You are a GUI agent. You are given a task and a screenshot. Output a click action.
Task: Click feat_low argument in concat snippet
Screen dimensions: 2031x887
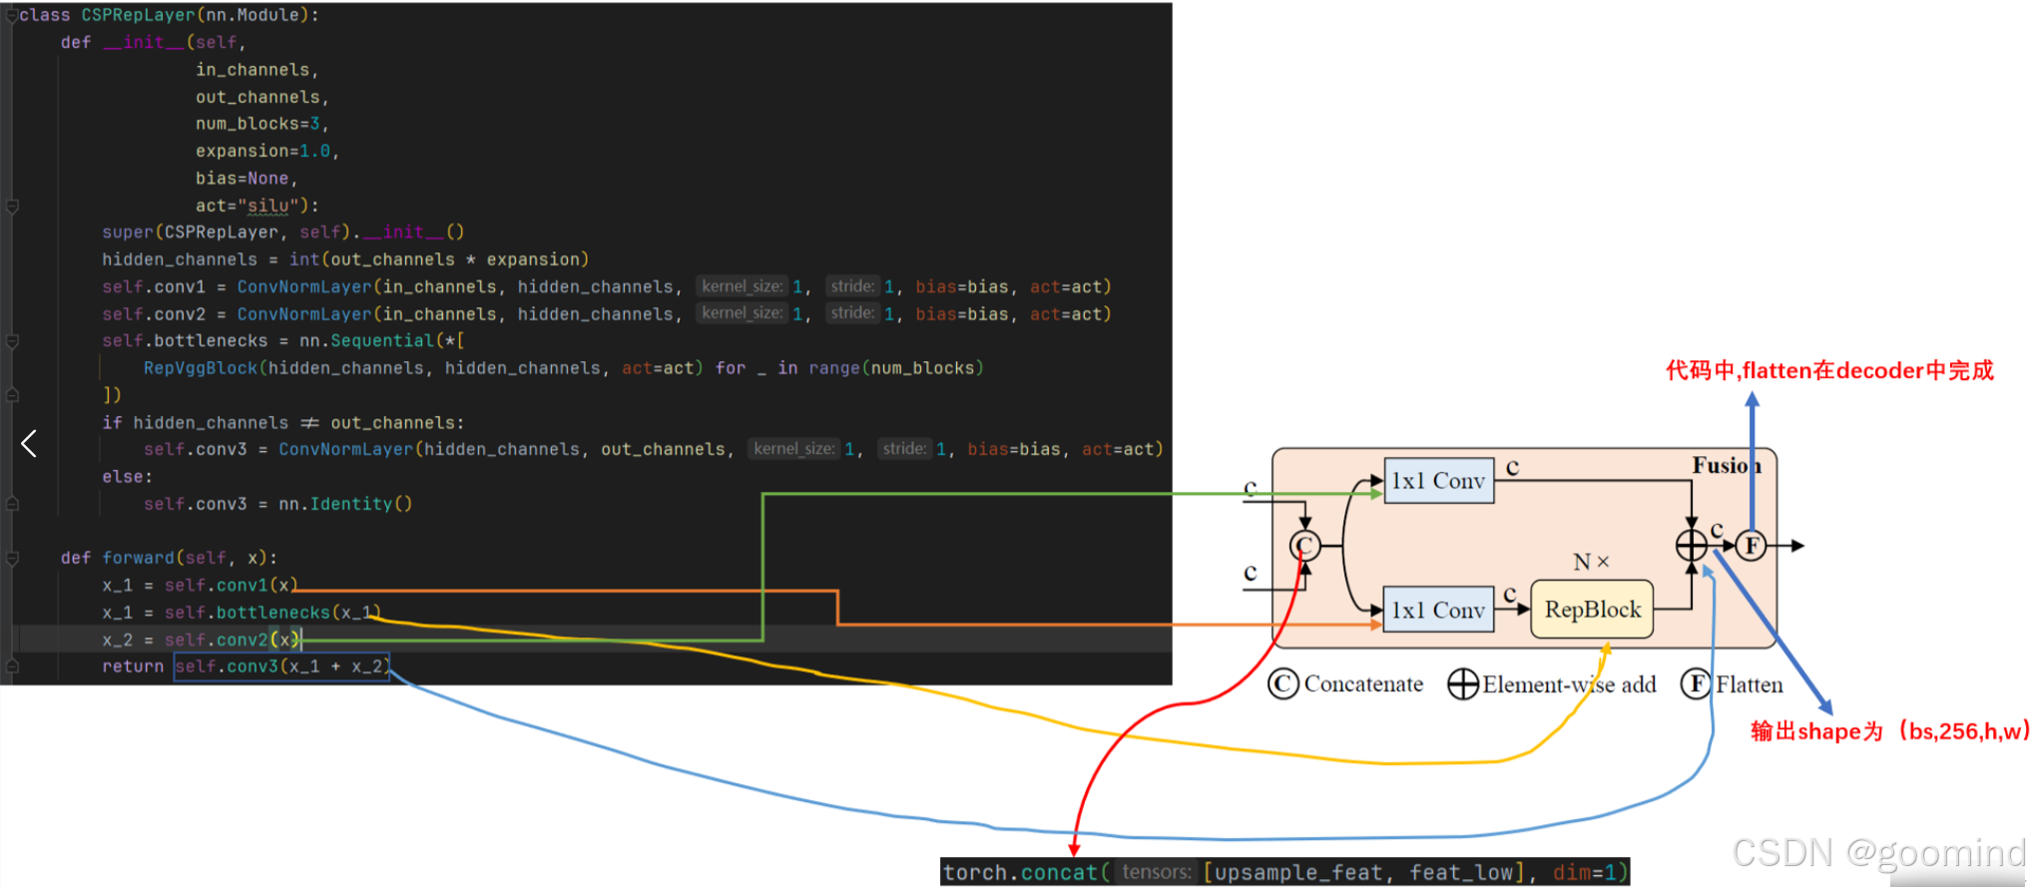[1461, 873]
